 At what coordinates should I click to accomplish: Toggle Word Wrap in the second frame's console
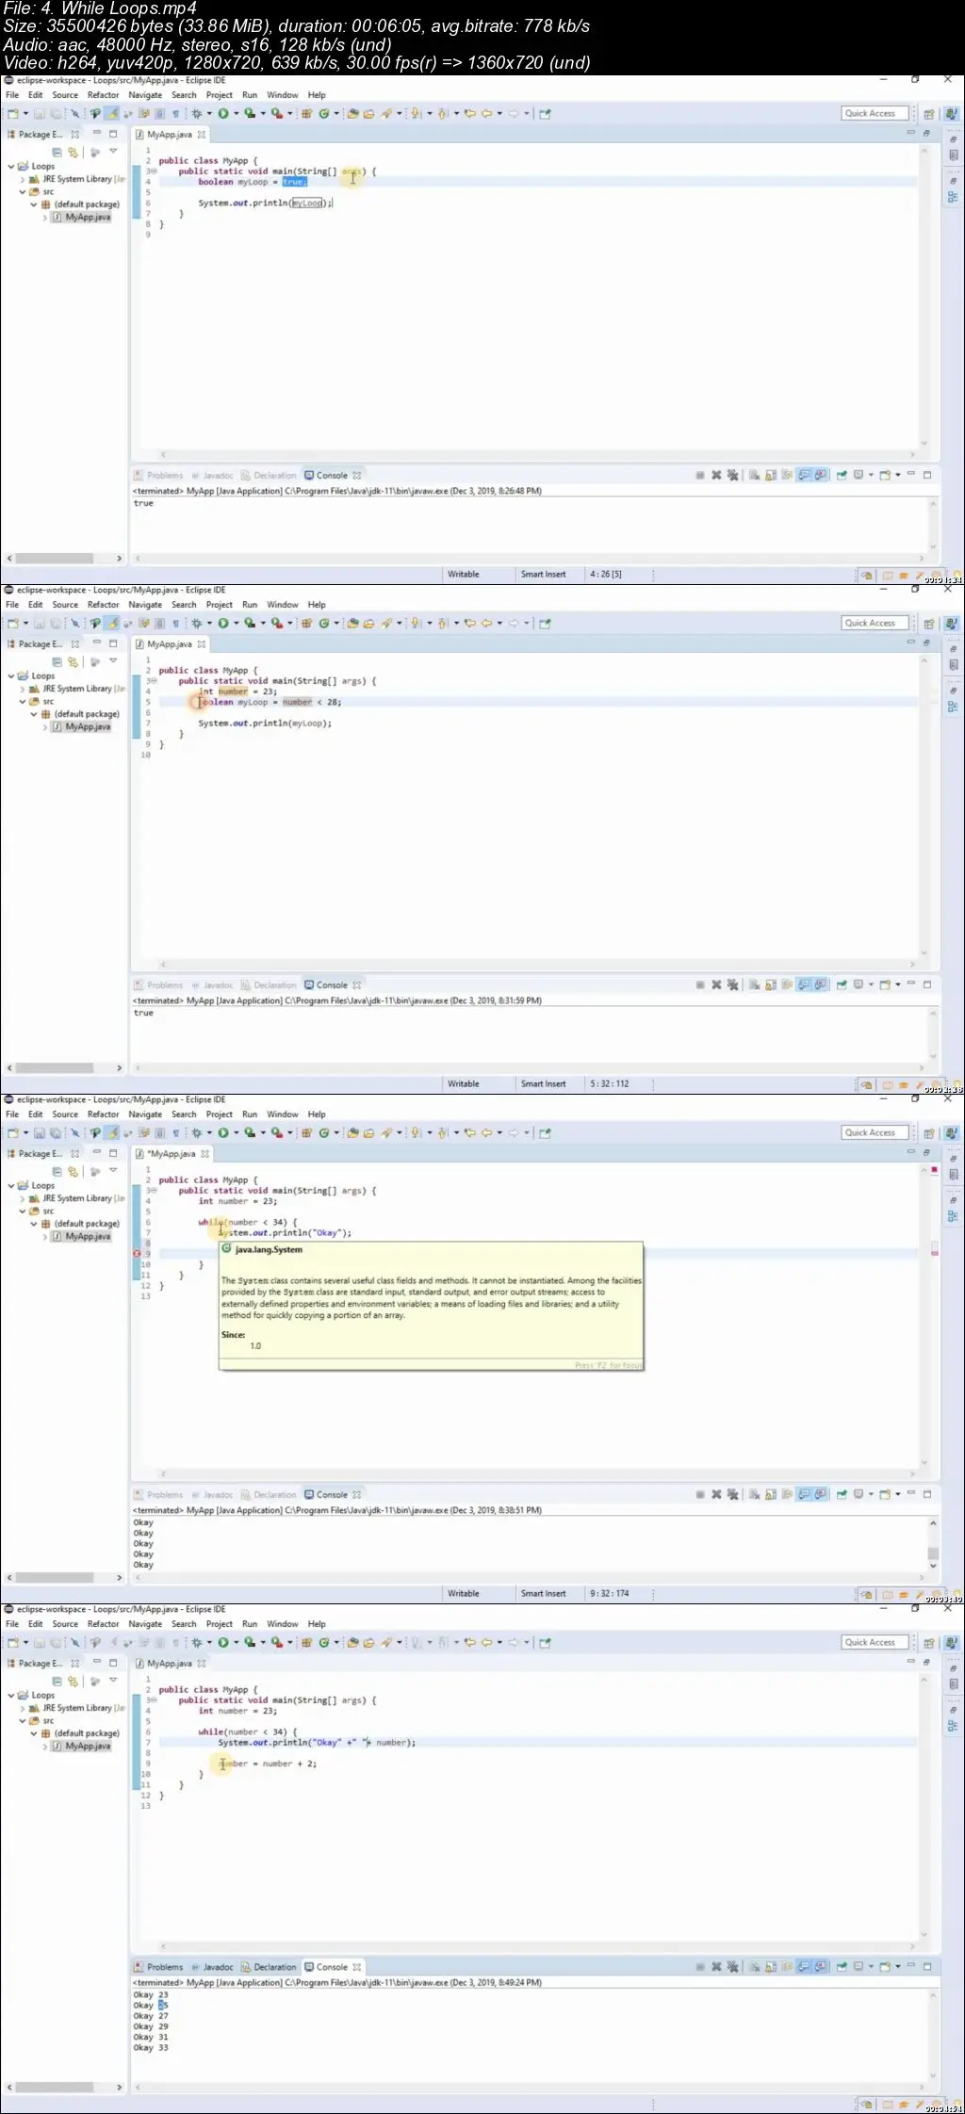click(787, 984)
